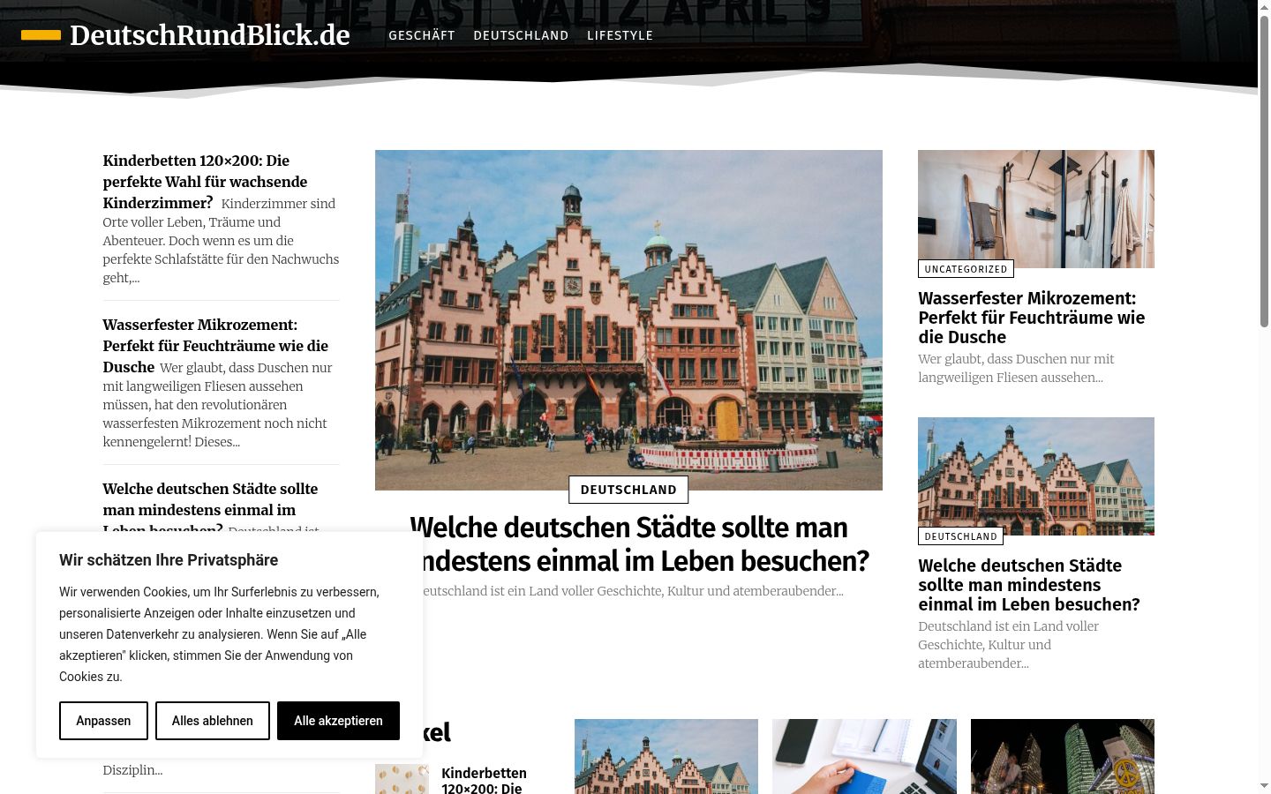Open the DeutschRundBlick.de site logo
Image resolution: width=1271 pixels, height=794 pixels.
(210, 35)
